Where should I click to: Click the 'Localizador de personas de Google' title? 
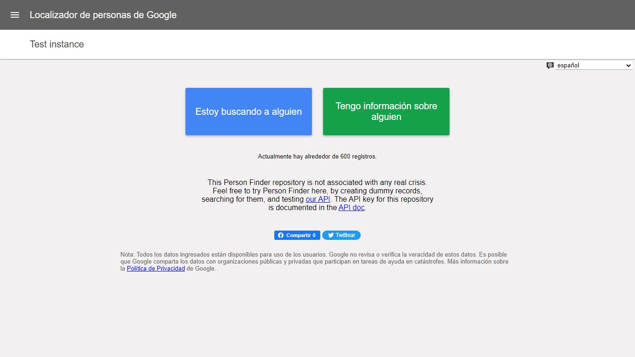tap(103, 15)
